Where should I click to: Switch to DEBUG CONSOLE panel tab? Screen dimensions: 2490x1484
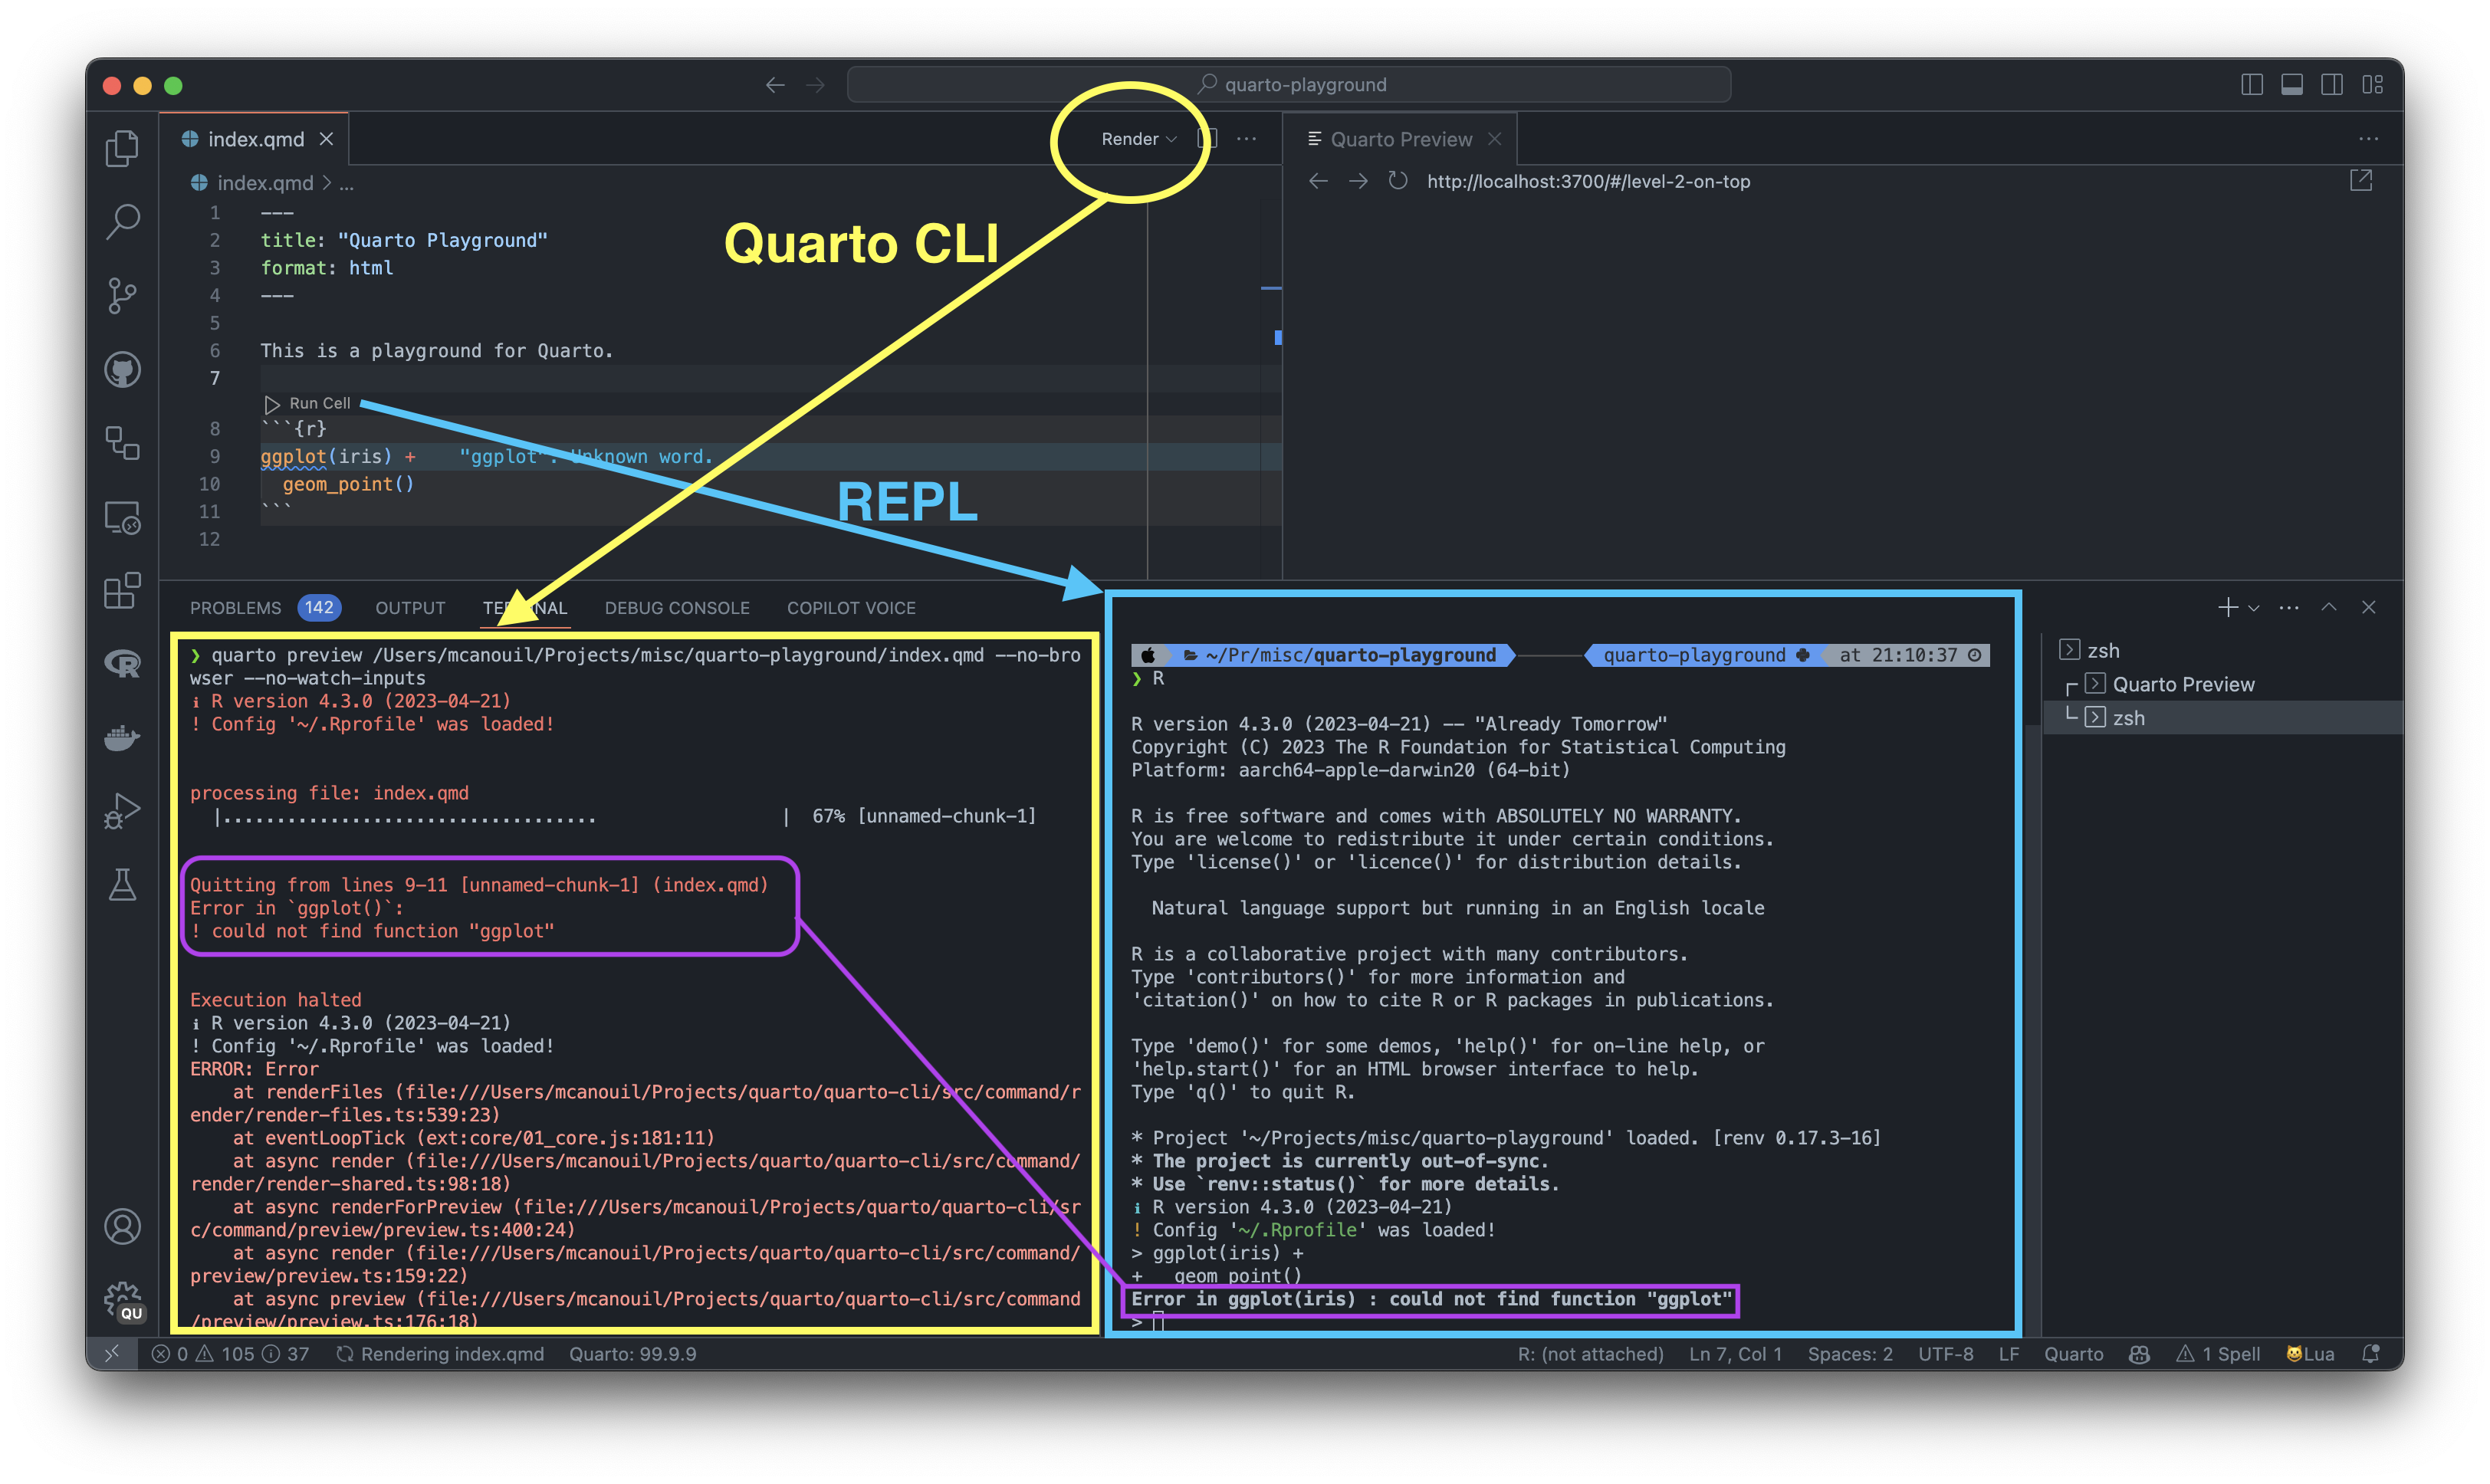coord(676,607)
